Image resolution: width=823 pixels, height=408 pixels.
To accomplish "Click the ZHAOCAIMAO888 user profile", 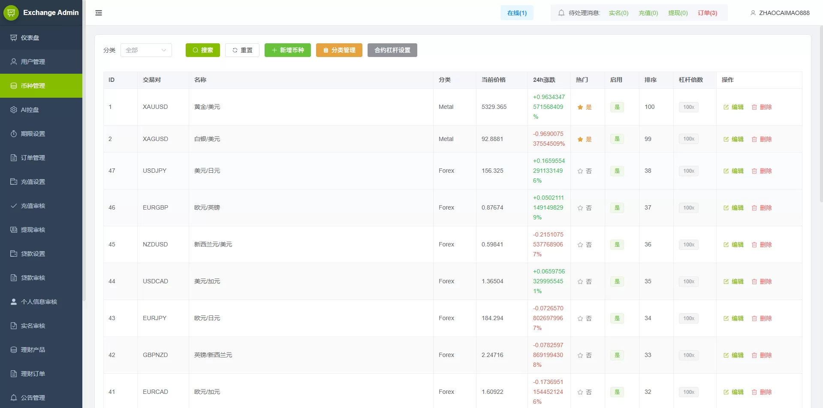I will click(x=780, y=13).
